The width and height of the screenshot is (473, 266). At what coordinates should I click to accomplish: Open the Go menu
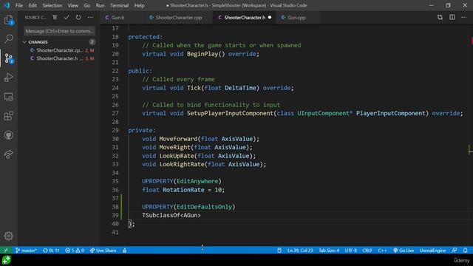point(87,5)
